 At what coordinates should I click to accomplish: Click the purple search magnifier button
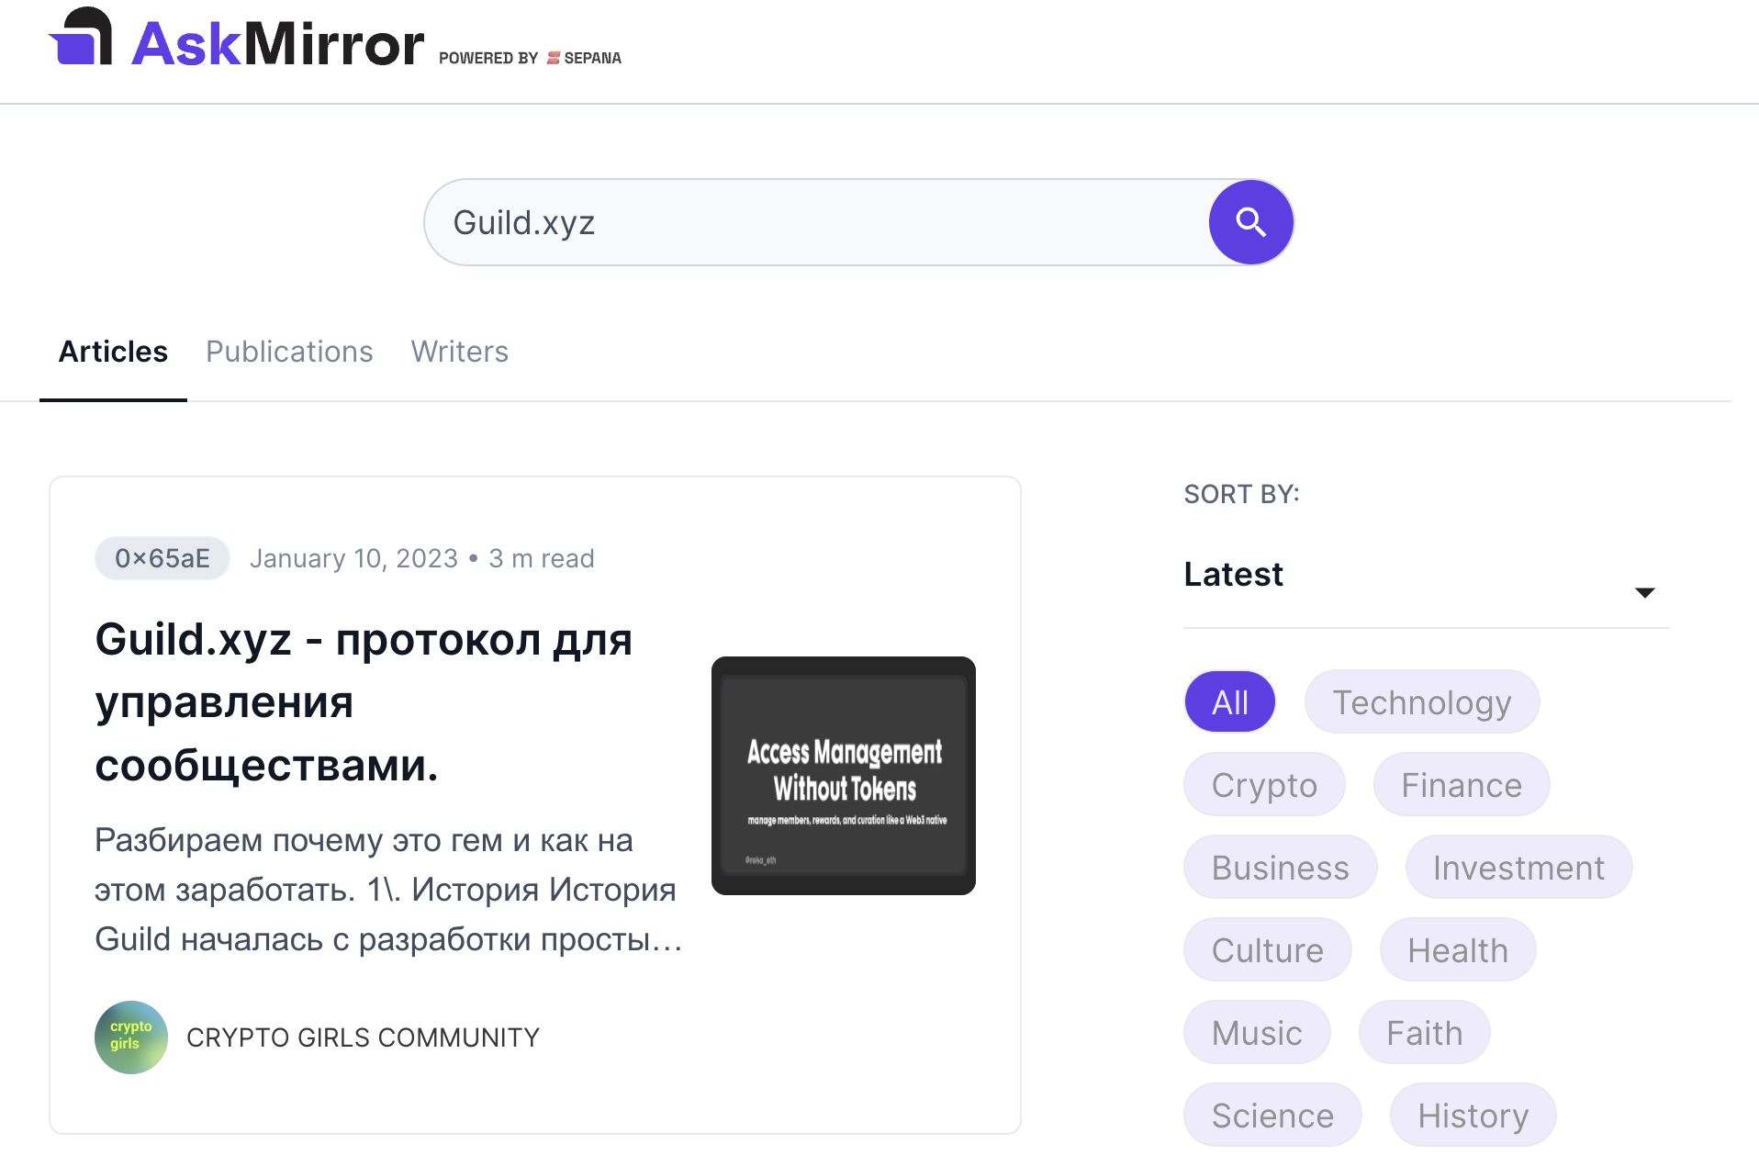[x=1250, y=222]
